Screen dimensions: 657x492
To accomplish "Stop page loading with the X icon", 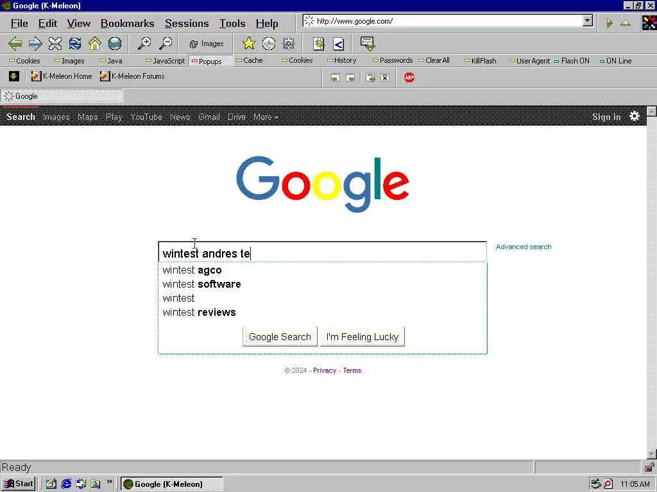I will [x=55, y=44].
